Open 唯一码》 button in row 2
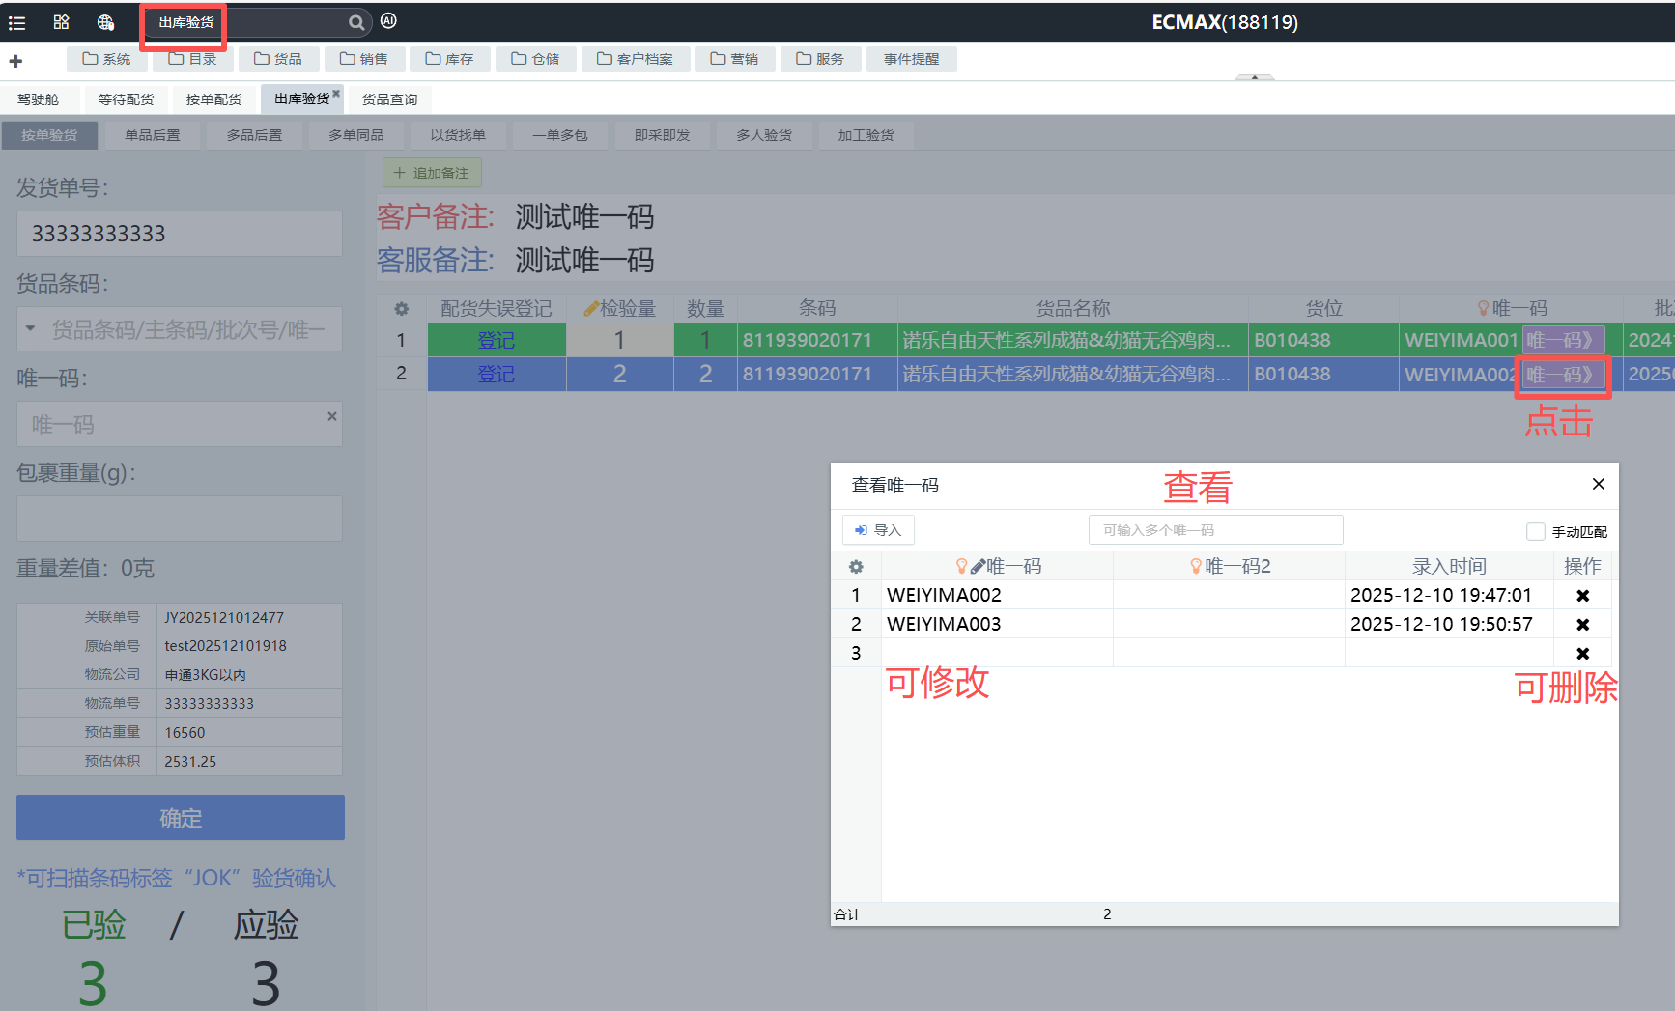Image resolution: width=1675 pixels, height=1011 pixels. tap(1563, 375)
